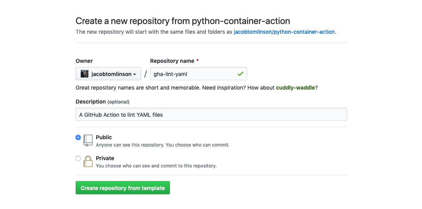Image resolution: width=422 pixels, height=209 pixels.
Task: Use the cuddly-waddle name suggestion
Action: click(295, 88)
